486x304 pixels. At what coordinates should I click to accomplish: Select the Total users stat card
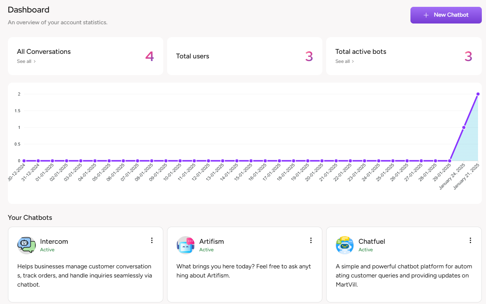point(245,56)
